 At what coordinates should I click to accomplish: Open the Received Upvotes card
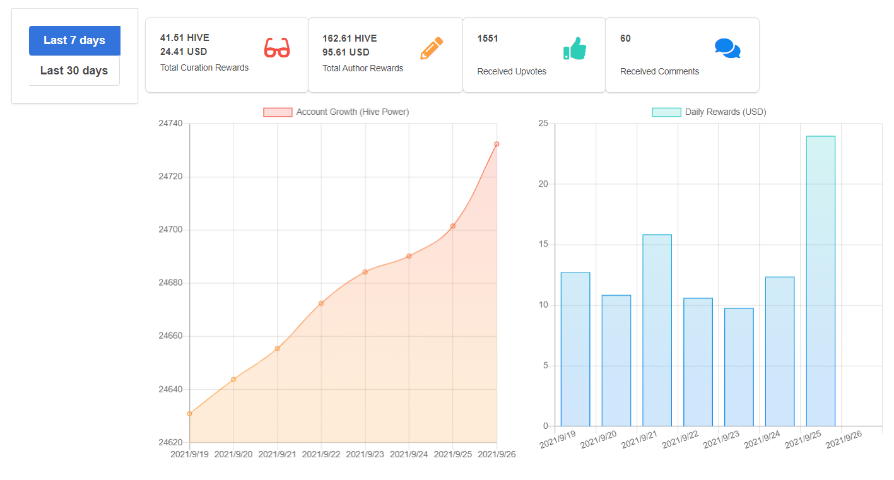tap(534, 55)
